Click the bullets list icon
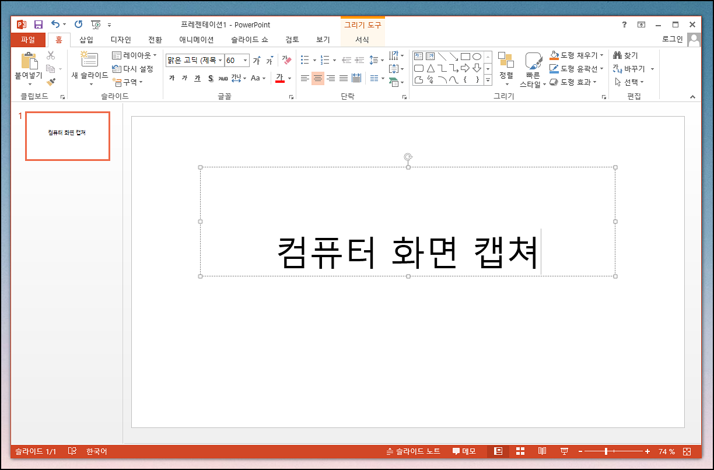 pyautogui.click(x=305, y=59)
